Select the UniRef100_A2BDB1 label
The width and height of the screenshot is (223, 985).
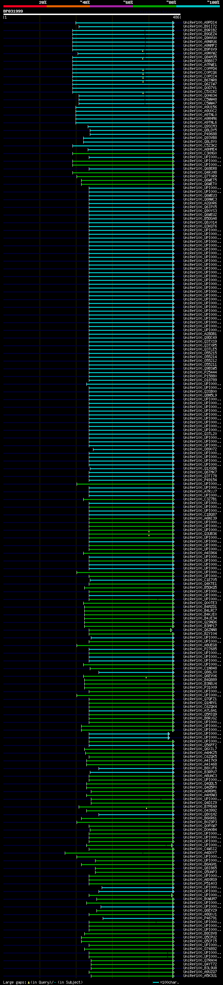tap(200, 334)
